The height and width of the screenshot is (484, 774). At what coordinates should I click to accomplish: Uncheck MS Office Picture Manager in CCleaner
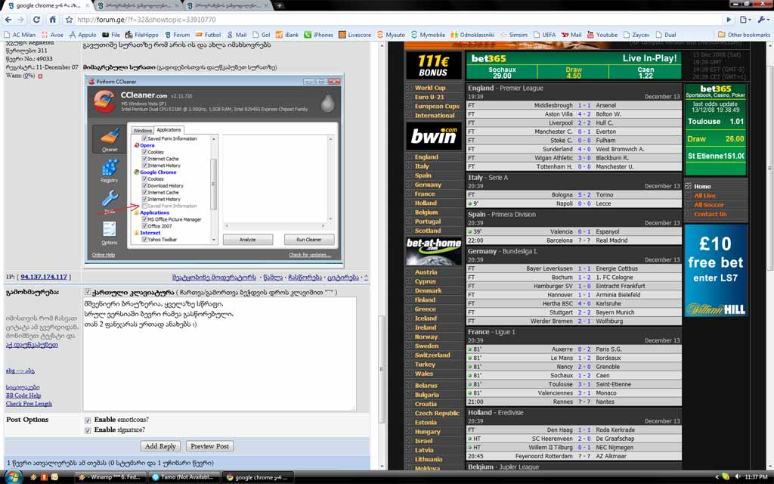click(144, 219)
